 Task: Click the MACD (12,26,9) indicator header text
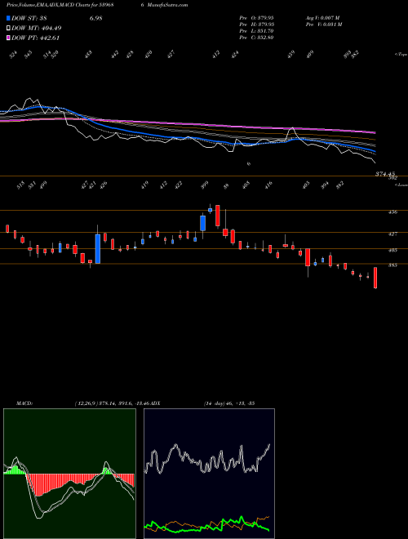85,403
